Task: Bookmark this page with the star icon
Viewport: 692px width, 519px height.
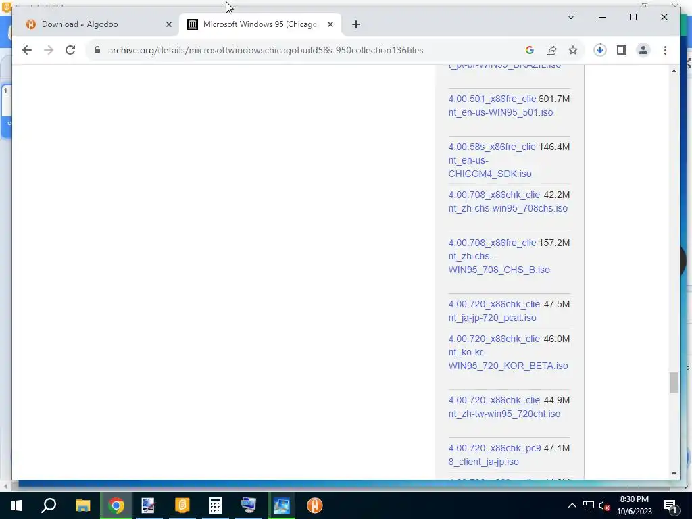Action: 573,50
